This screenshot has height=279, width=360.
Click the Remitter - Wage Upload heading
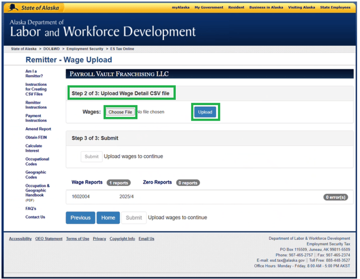[69, 60]
